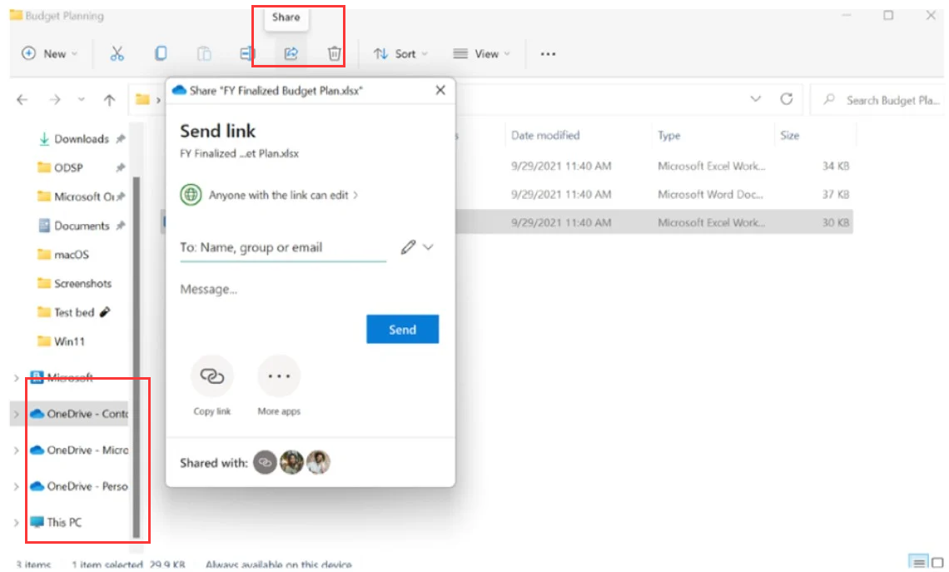The image size is (949, 572).
Task: Click the Copy icon in the toolbar
Action: click(160, 52)
